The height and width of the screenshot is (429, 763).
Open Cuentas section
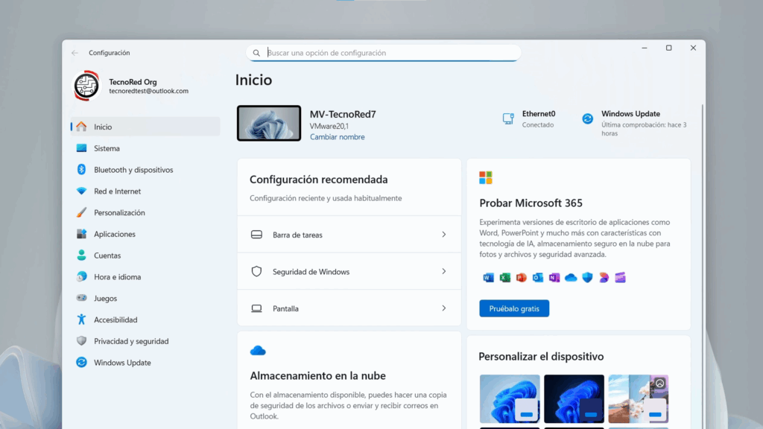tap(145, 255)
